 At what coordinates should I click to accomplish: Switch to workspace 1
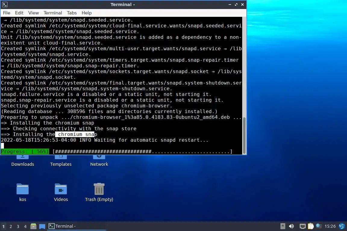pyautogui.click(x=4, y=226)
